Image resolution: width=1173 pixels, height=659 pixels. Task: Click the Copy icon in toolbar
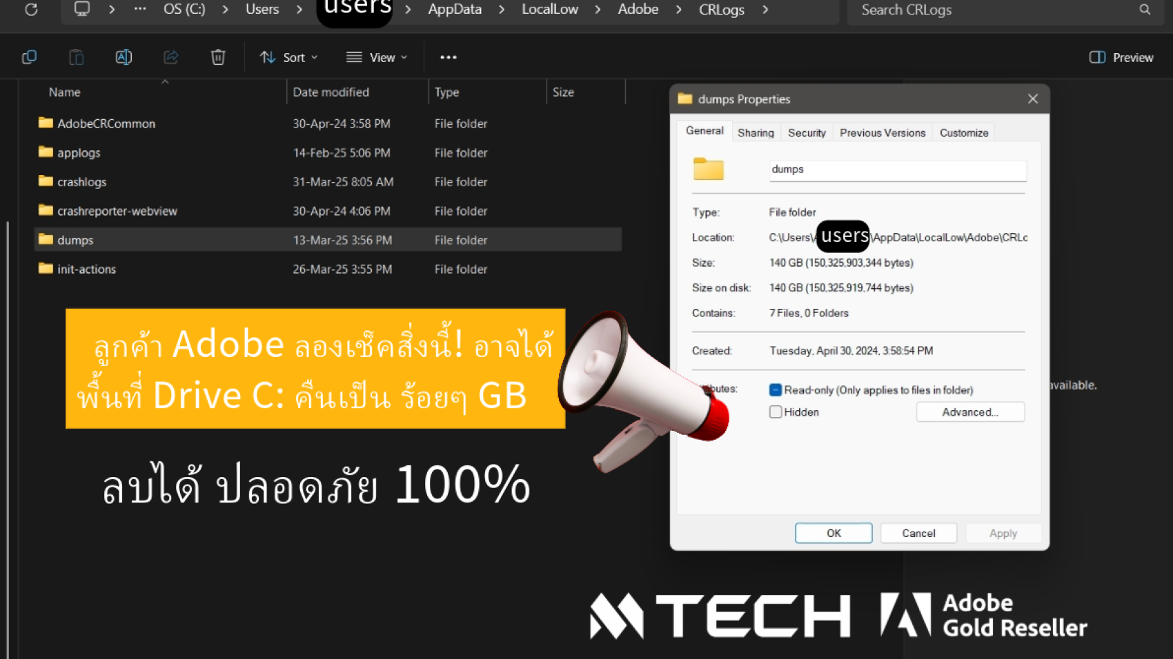29,57
